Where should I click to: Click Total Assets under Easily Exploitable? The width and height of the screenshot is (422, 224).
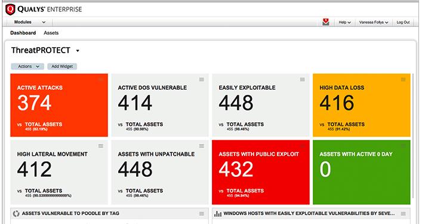245,124
